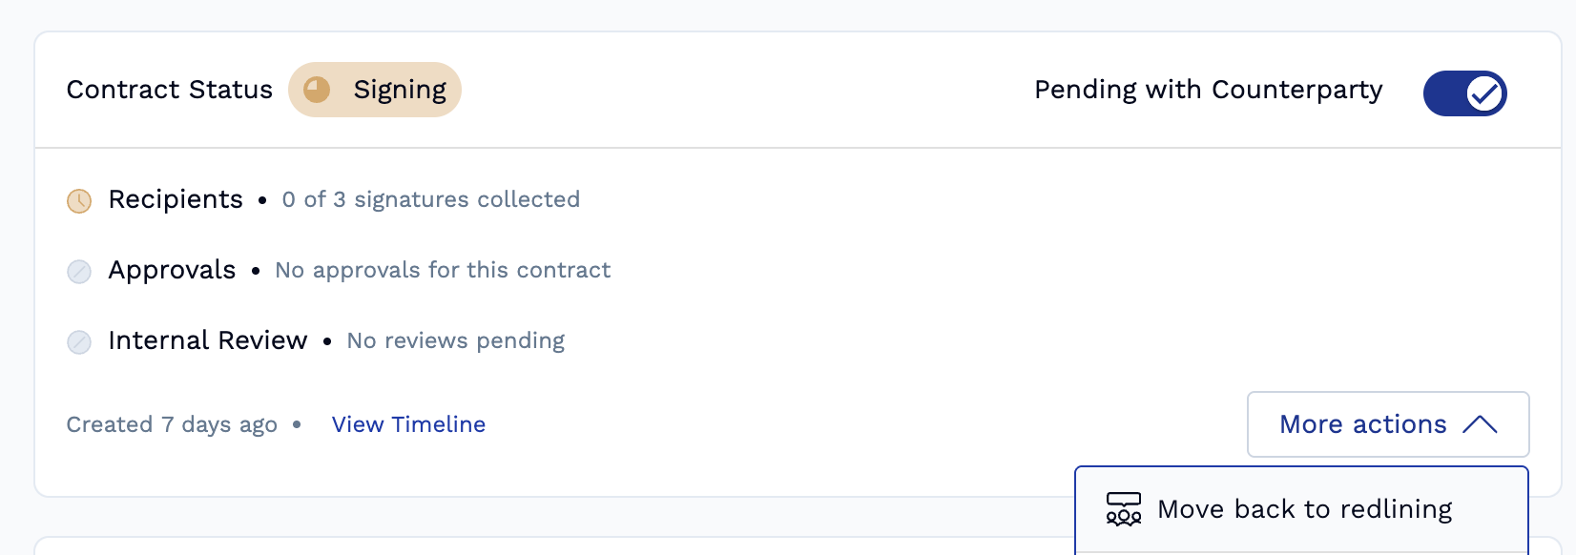The width and height of the screenshot is (1576, 555).
Task: Click the Recipients row label
Action: point(176,199)
